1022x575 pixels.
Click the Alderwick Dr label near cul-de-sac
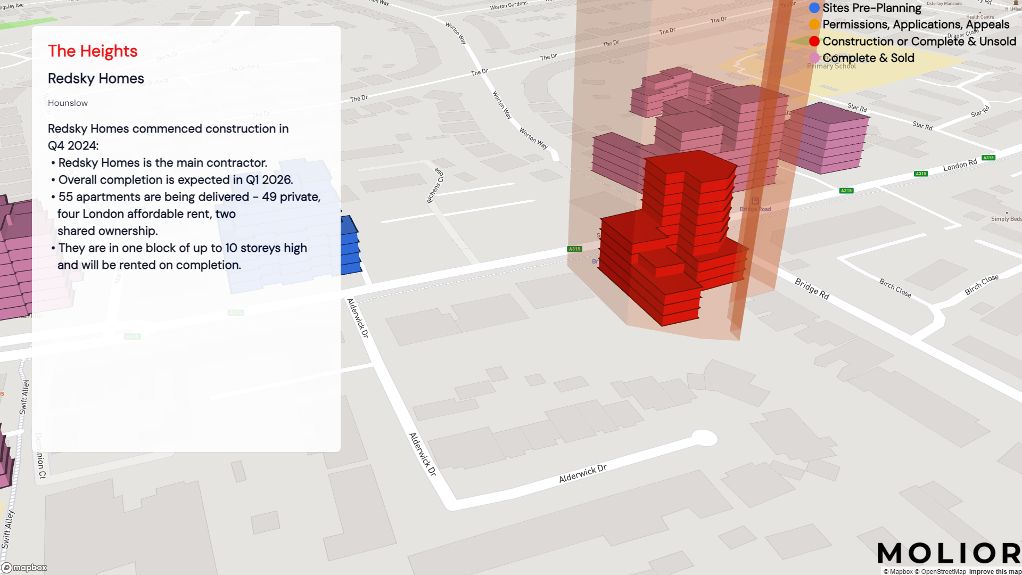583,473
